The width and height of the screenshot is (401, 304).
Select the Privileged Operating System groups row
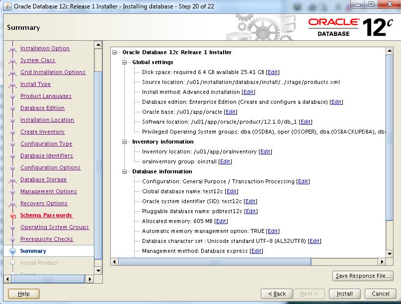264,132
